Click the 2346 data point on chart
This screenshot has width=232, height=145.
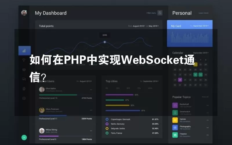(105, 42)
